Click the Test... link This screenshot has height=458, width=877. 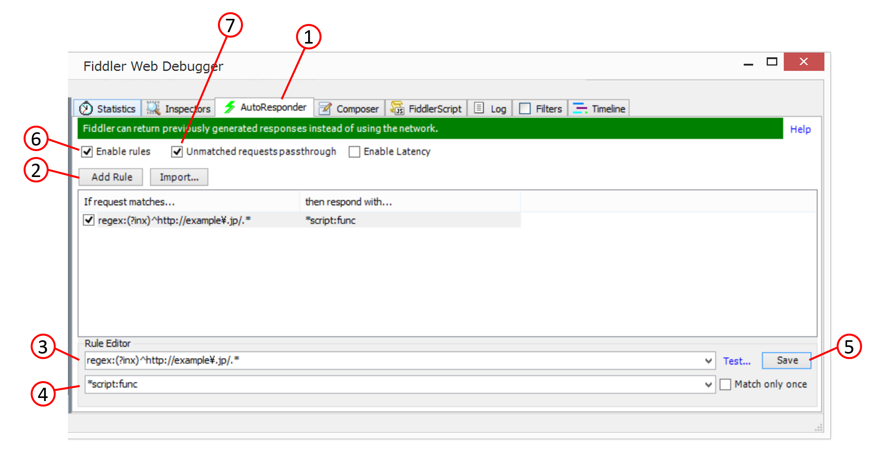click(x=736, y=361)
